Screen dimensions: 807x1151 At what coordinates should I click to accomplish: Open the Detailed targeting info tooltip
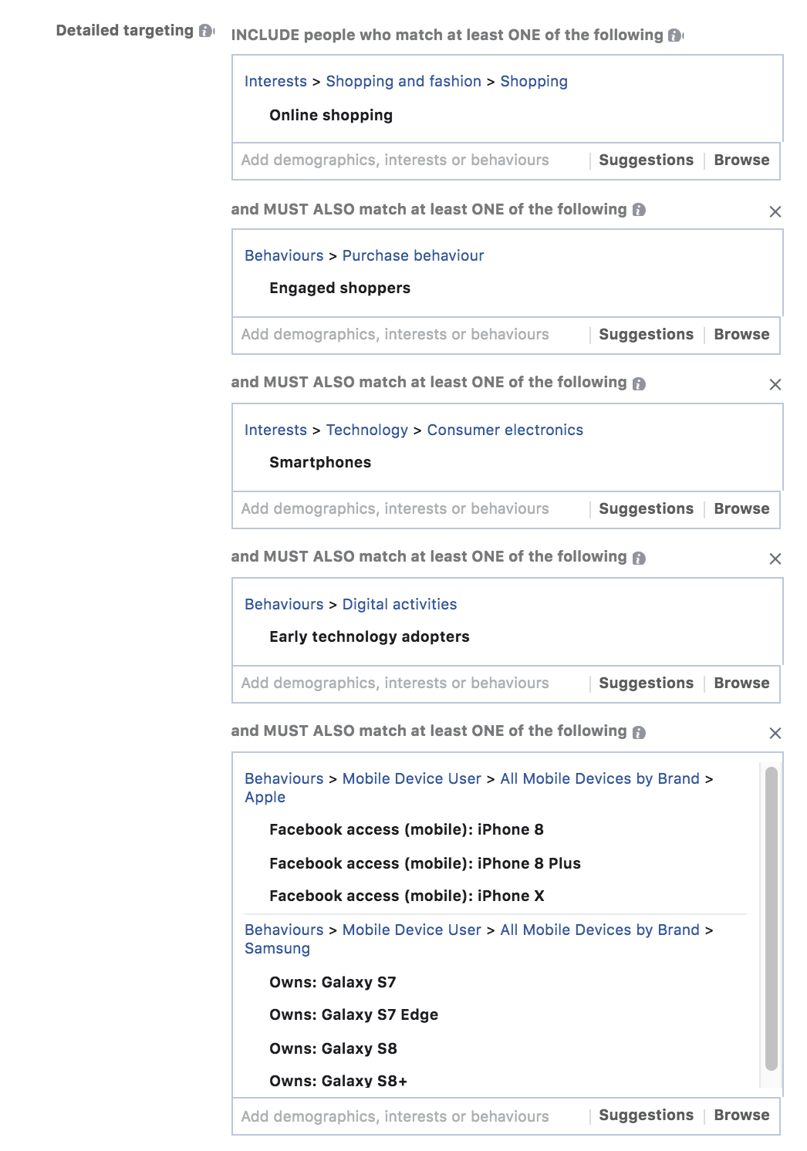pyautogui.click(x=205, y=30)
